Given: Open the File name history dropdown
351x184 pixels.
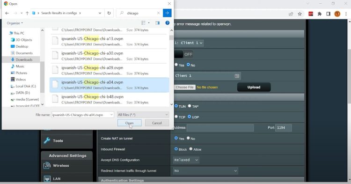Looking at the screenshot, I should [111, 115].
